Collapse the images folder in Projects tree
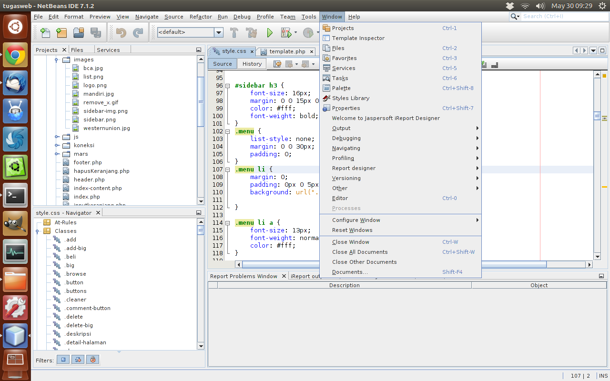610x381 pixels. click(57, 60)
